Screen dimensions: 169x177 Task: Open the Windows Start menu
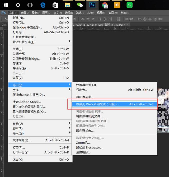point(6,5)
